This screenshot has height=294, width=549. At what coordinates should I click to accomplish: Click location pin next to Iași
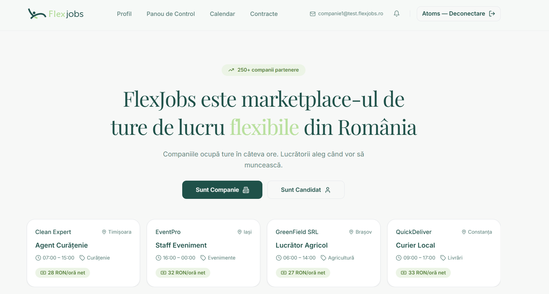pos(240,232)
